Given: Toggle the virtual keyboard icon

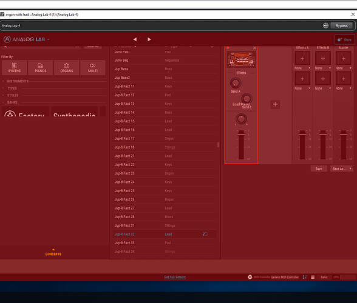Looking at the screenshot, I should 313,277.
